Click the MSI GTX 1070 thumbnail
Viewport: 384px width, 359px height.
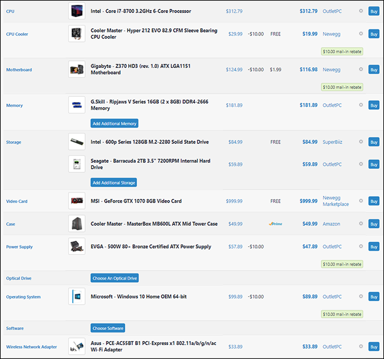click(x=77, y=201)
